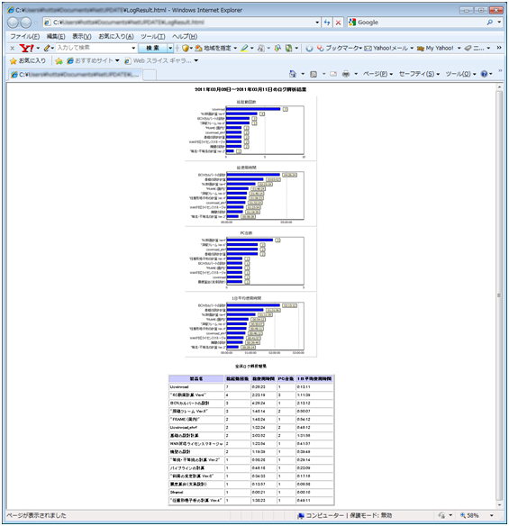Image resolution: width=509 pixels, height=526 pixels.
Task: Open the ヘルプ(H) menu
Action: (x=185, y=36)
